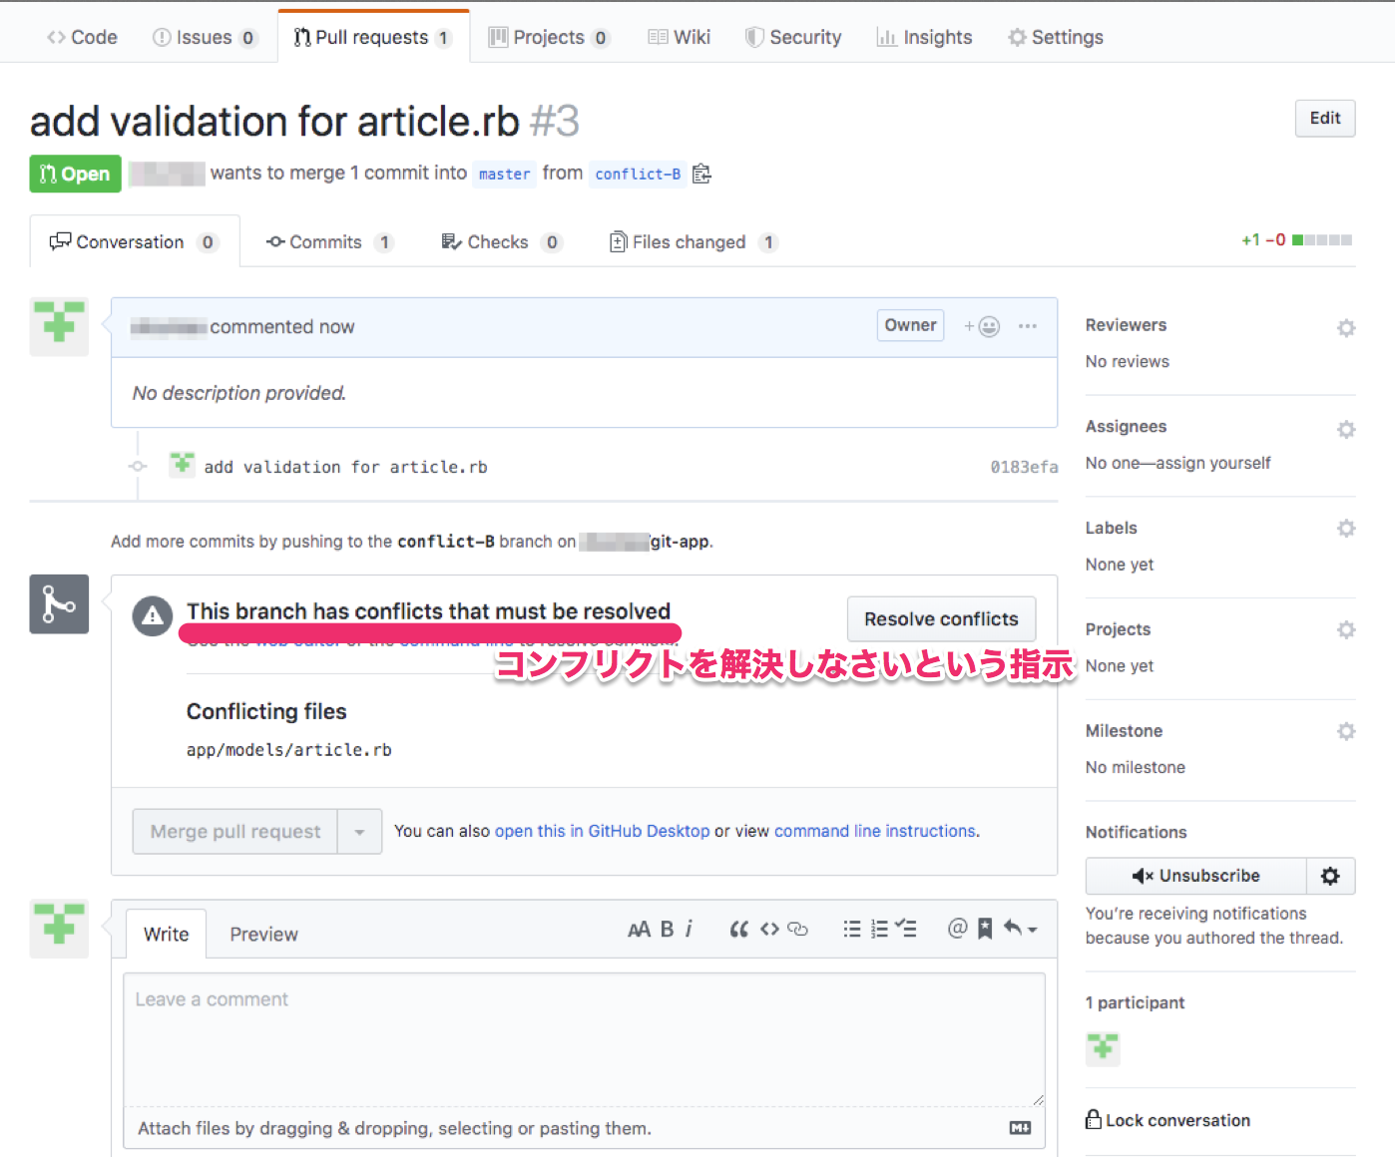Select the bold formatting icon
The height and width of the screenshot is (1157, 1395).
pyautogui.click(x=666, y=929)
